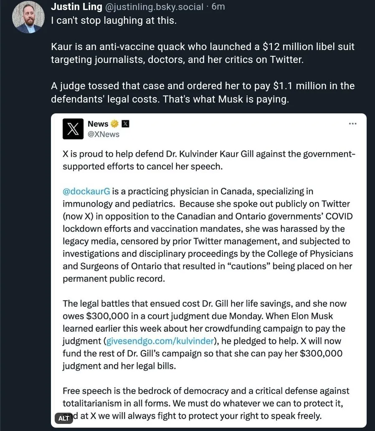The height and width of the screenshot is (431, 375).
Task: Follow the givesendgo.com/kulvinder link
Action: point(160,341)
